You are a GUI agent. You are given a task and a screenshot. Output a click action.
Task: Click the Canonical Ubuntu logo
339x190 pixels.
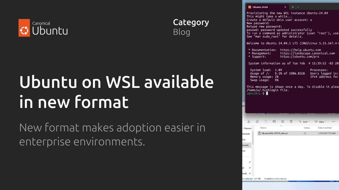click(x=43, y=28)
